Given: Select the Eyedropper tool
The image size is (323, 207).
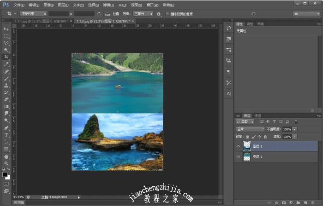Looking at the screenshot, I should tap(6, 64).
